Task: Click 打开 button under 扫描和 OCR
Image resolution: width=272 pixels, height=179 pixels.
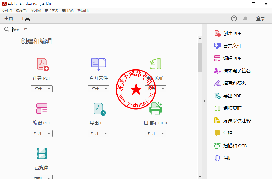Action: coord(152,134)
